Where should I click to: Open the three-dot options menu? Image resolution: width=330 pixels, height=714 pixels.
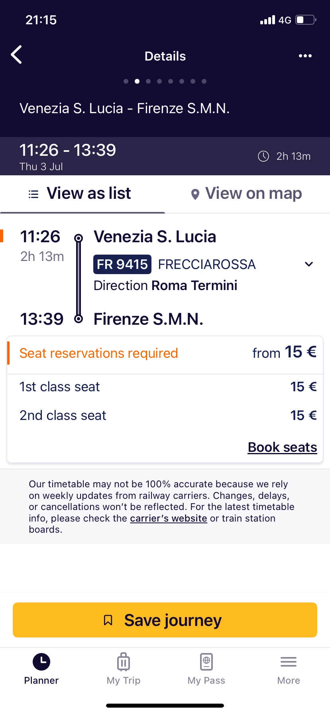pyautogui.click(x=305, y=56)
